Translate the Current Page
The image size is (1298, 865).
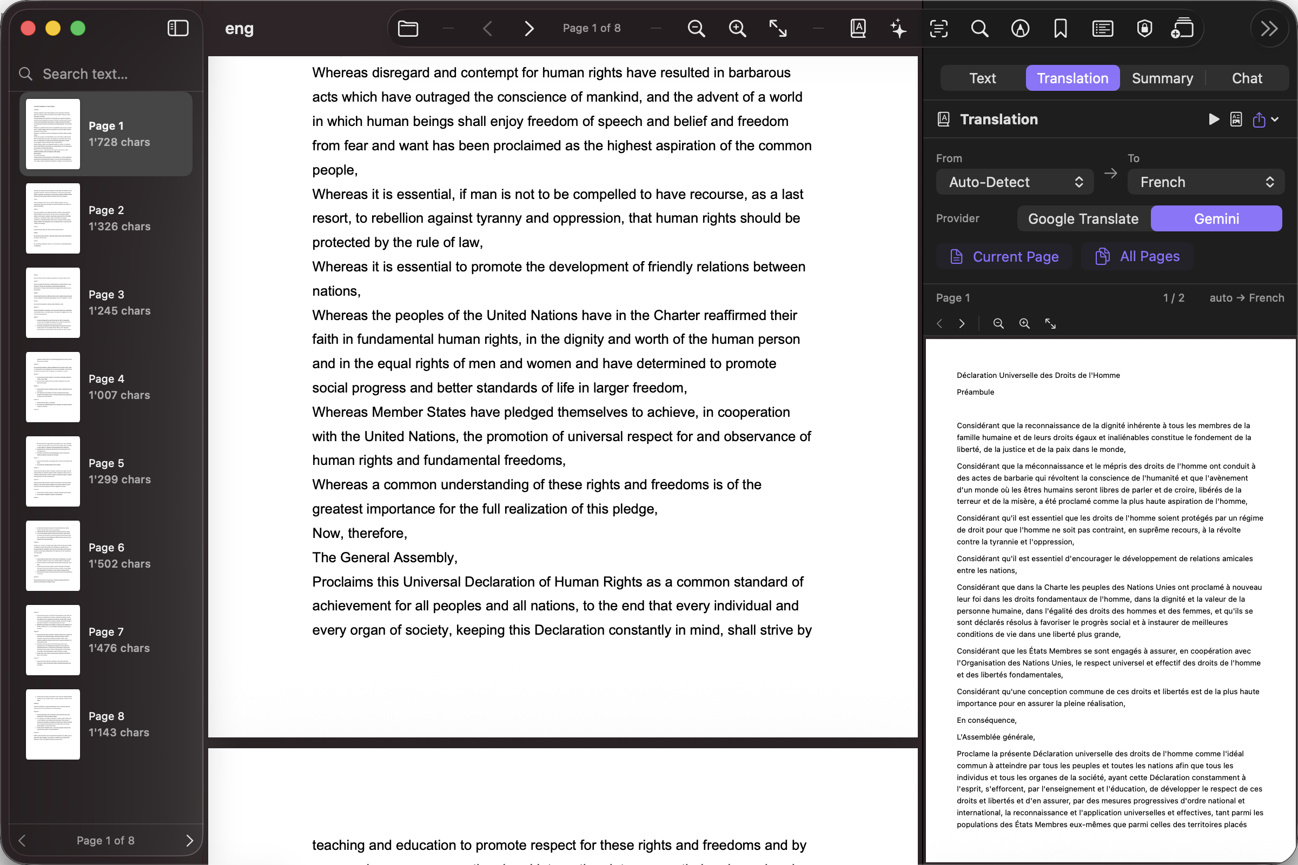click(x=1004, y=256)
